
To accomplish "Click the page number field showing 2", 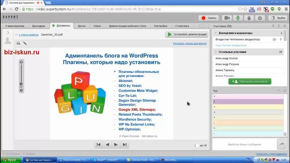I will pyautogui.click(x=196, y=146).
